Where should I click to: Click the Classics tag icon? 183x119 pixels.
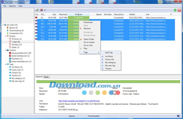[10, 72]
